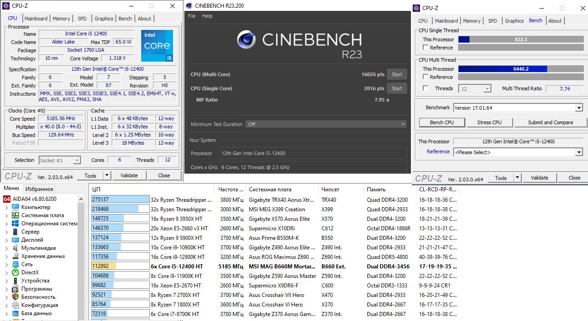Open About tab in CPU-Z CPU window
Image resolution: width=588 pixels, height=321 pixels.
coord(144,19)
